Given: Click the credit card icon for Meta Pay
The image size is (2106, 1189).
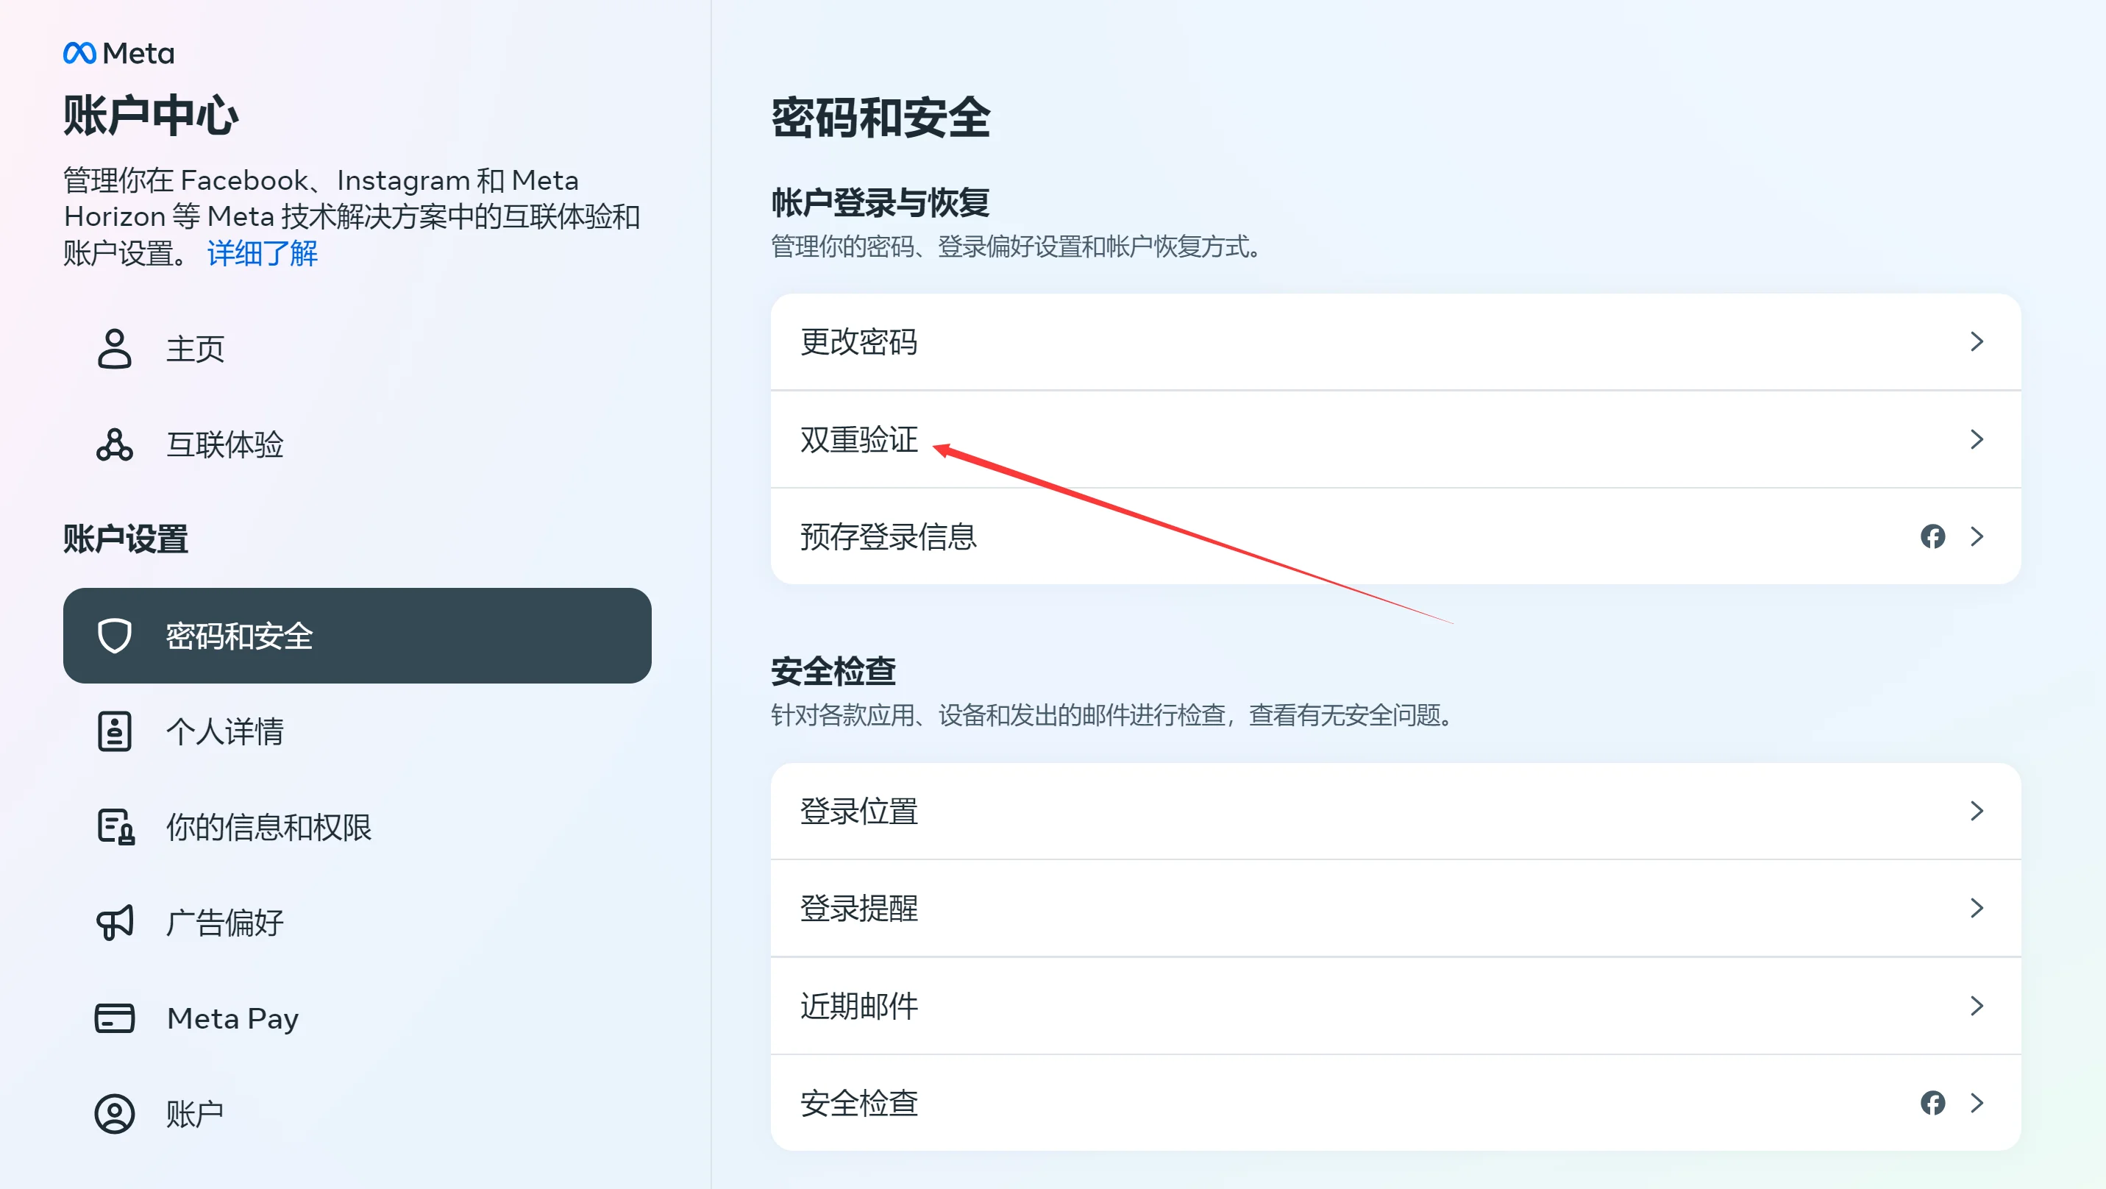Looking at the screenshot, I should click(115, 1018).
